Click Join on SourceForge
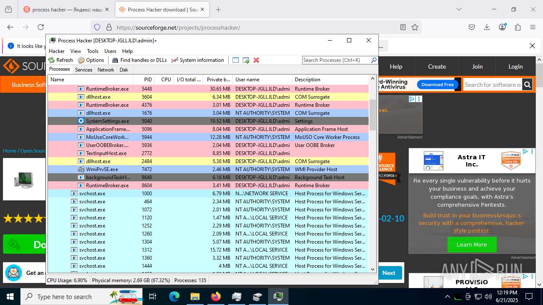 (477, 67)
